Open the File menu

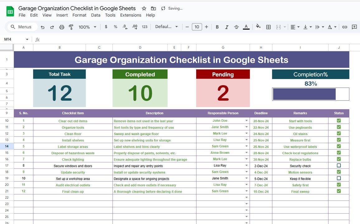click(x=22, y=15)
